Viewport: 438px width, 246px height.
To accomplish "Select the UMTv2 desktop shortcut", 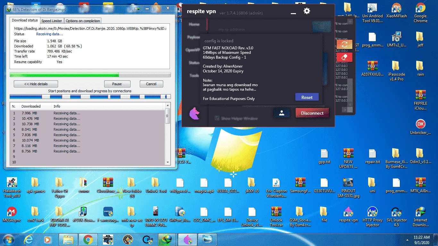I will coord(396,40).
